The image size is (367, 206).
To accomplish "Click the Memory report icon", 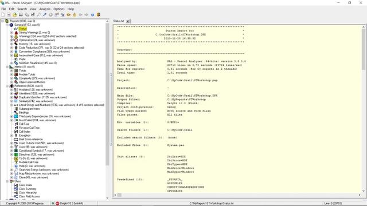I will pos(16,44).
